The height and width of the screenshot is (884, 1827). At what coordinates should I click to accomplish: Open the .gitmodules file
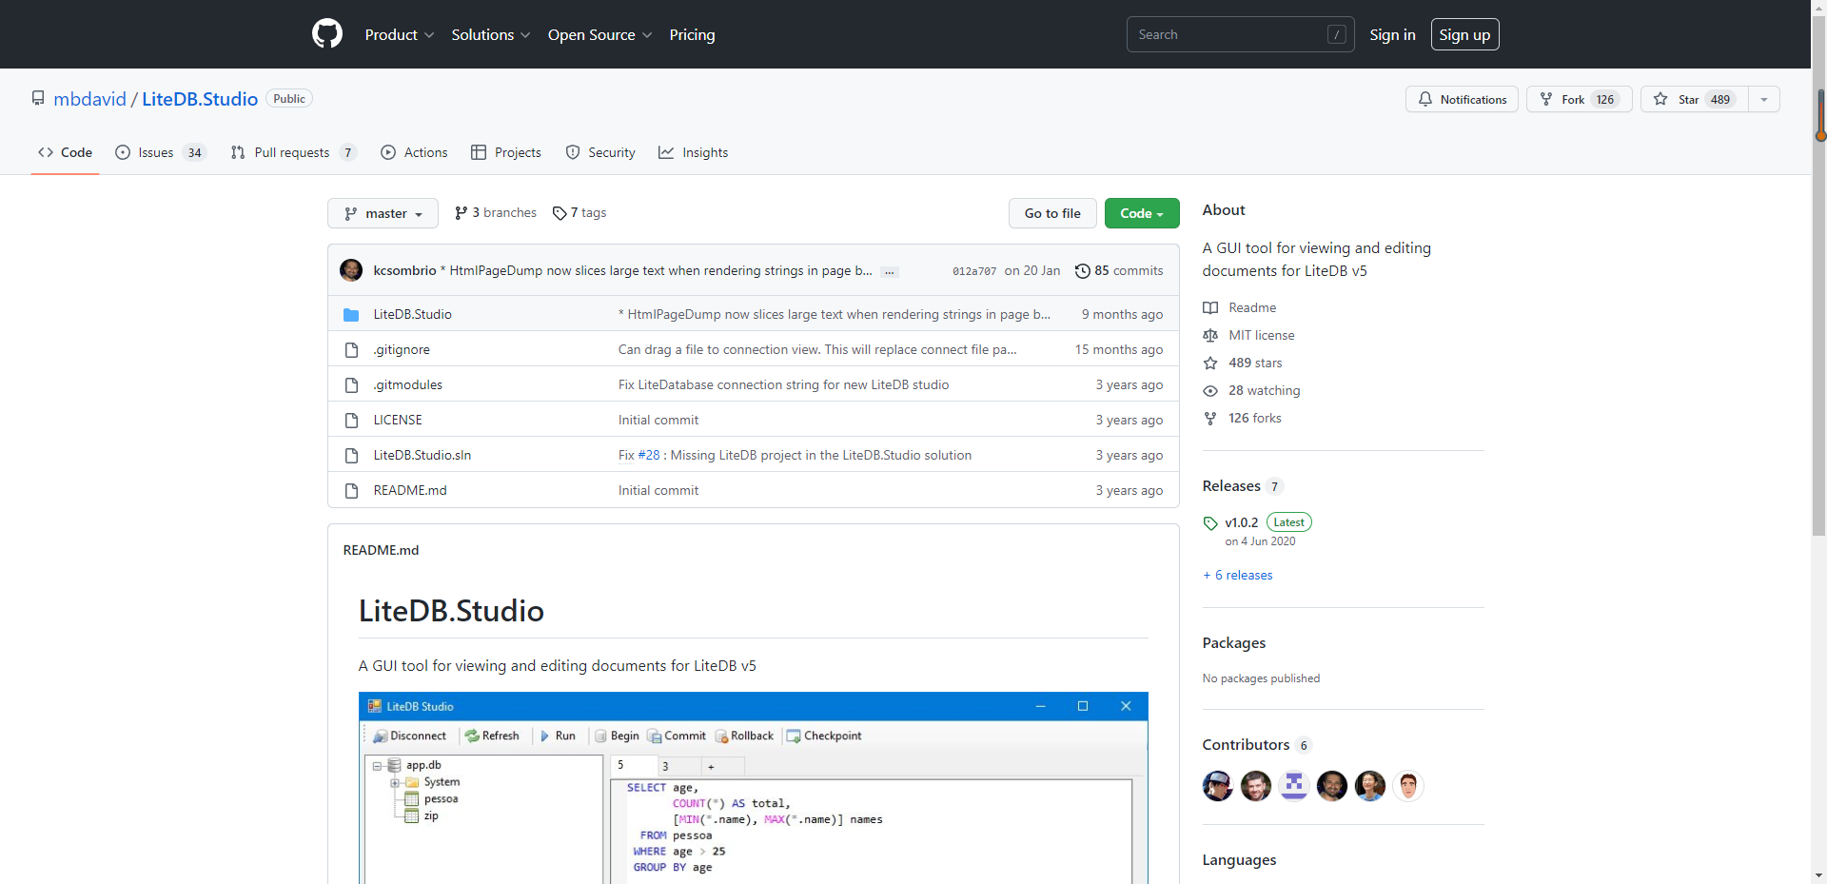click(408, 385)
